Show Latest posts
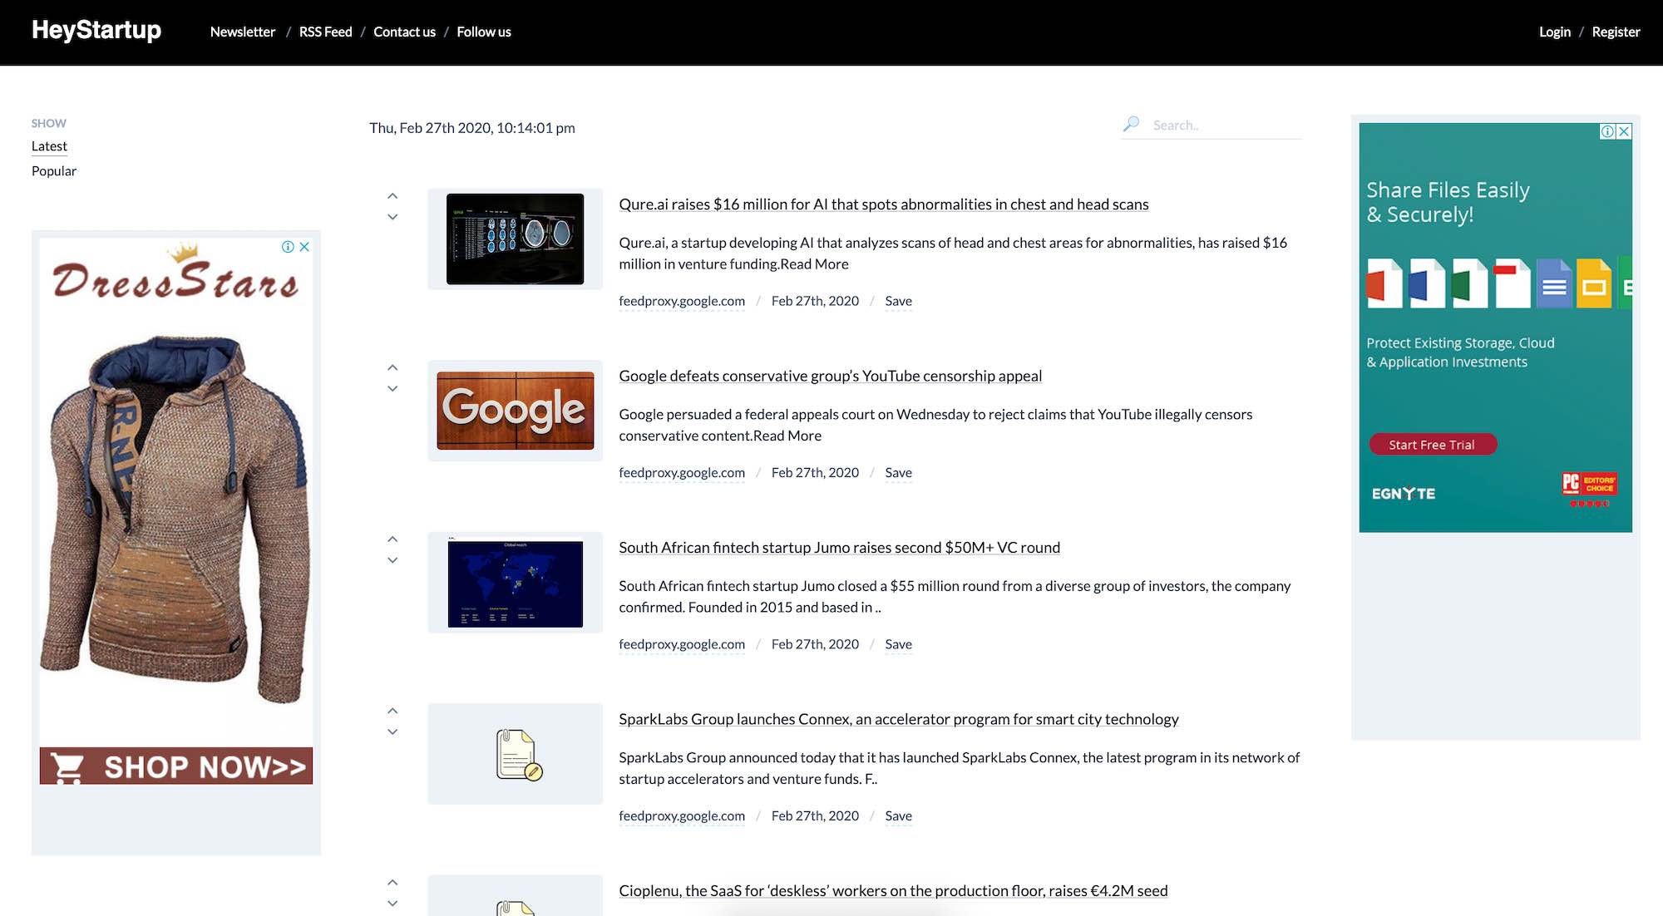 pos(49,146)
